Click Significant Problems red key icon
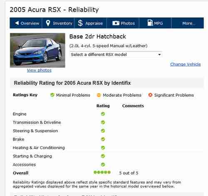 point(150,95)
